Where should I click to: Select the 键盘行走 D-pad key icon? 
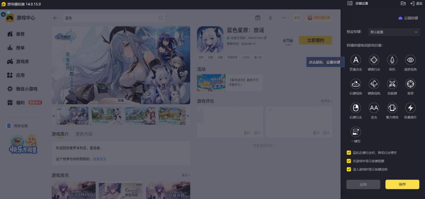click(374, 60)
